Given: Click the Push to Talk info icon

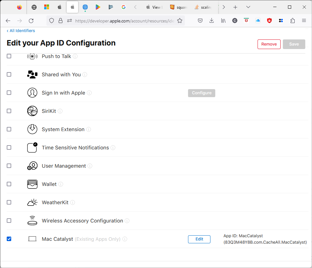Looking at the screenshot, I should (75, 56).
